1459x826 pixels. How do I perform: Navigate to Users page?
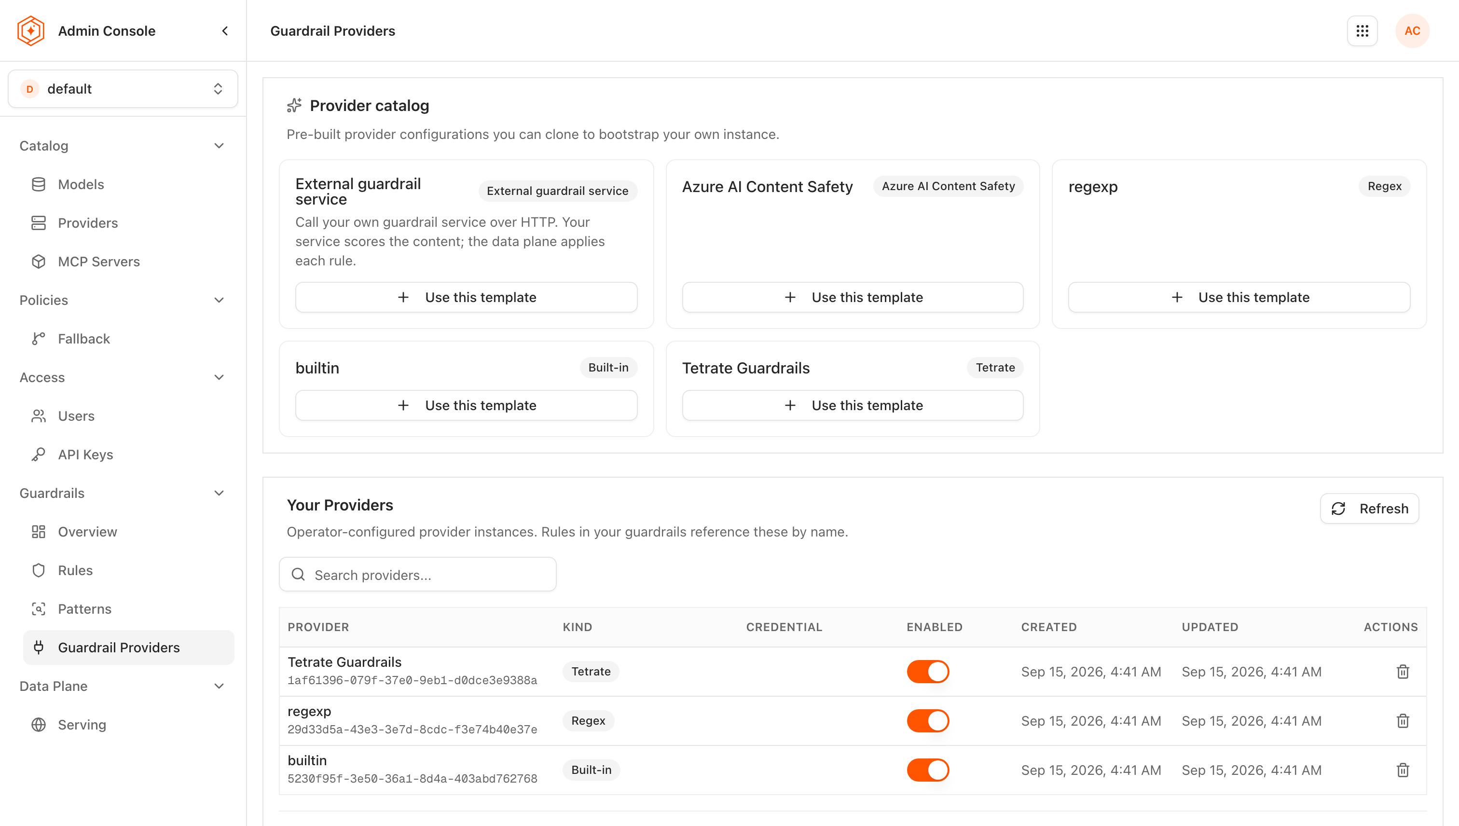point(128,416)
